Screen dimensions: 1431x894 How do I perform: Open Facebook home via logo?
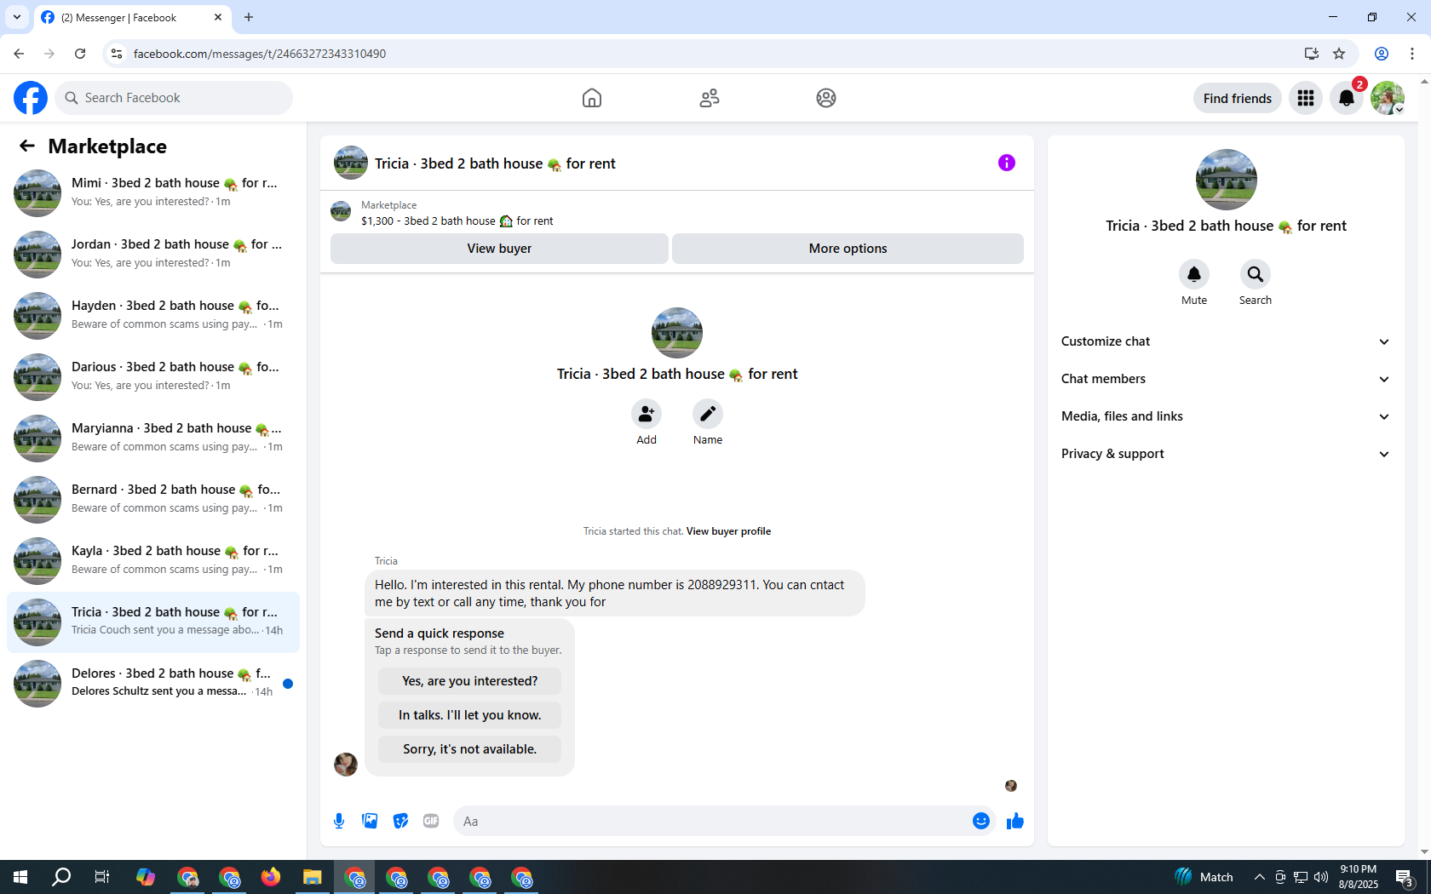click(31, 98)
